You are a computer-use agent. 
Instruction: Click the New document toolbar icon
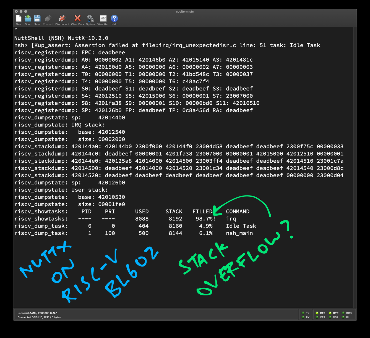(19, 19)
